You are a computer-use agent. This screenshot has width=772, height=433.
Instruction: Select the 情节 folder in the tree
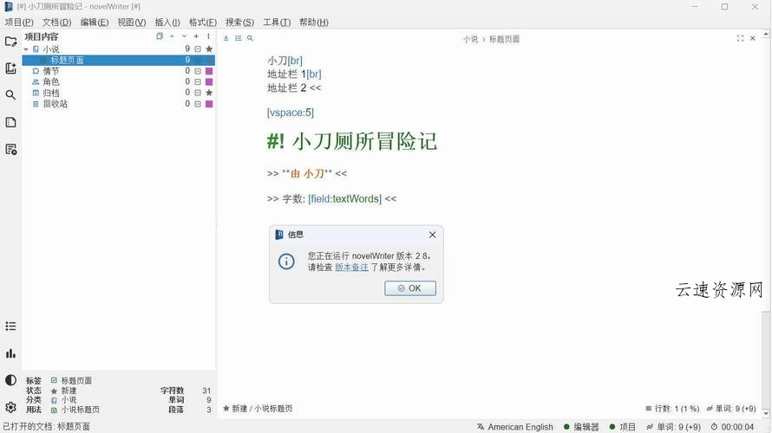(118, 71)
